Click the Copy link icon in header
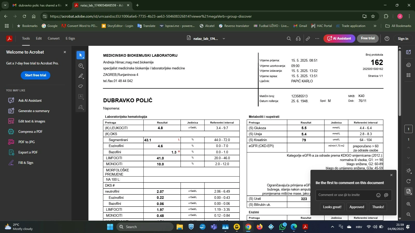415x233 pixels. tap(308, 39)
